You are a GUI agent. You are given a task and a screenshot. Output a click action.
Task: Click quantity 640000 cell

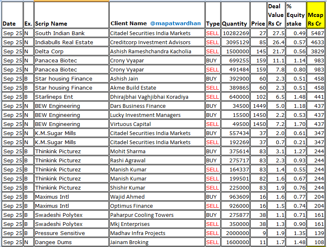[x=235, y=97]
